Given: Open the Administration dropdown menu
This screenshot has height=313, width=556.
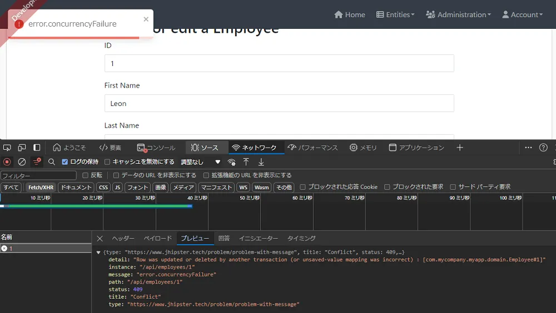Looking at the screenshot, I should coord(458,14).
